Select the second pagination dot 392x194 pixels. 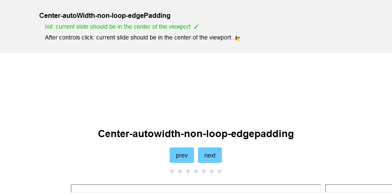(x=180, y=171)
